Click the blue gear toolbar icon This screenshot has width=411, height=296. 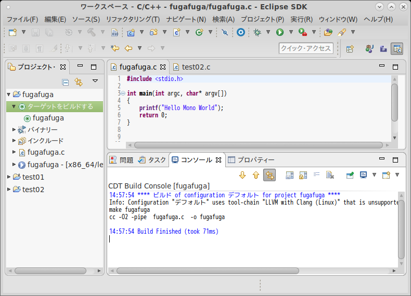[x=241, y=32]
